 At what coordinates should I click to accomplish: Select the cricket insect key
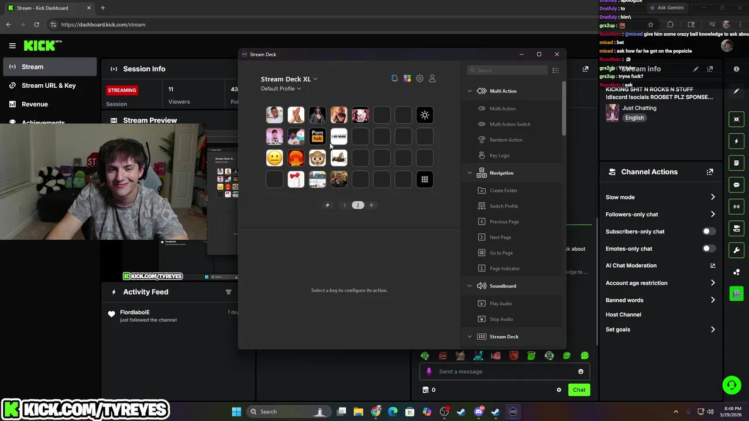tap(339, 158)
